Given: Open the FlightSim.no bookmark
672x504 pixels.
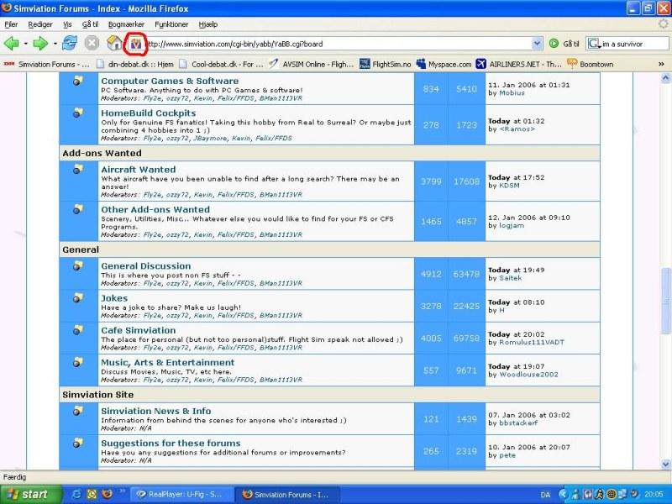Looking at the screenshot, I should (385, 63).
